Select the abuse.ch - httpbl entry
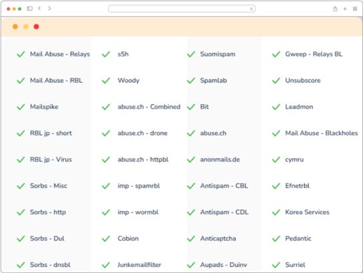 pos(143,160)
